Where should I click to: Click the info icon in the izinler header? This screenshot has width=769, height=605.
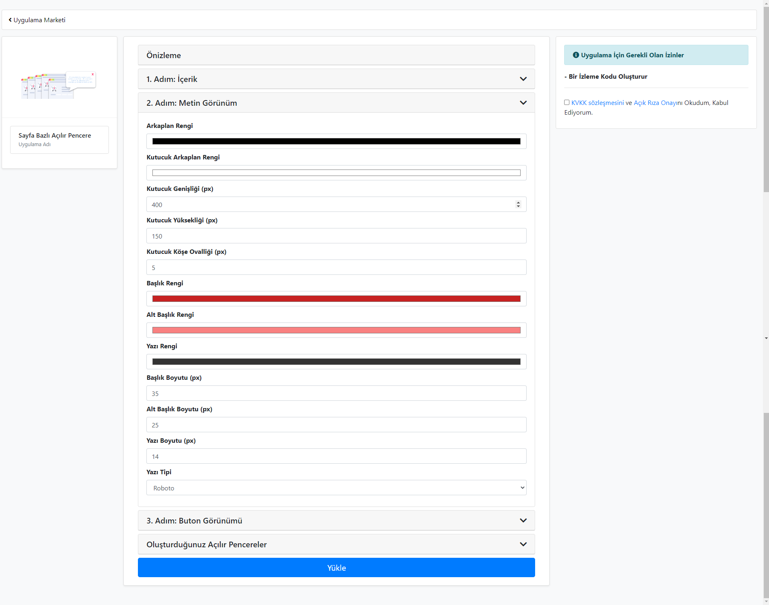pyautogui.click(x=576, y=55)
